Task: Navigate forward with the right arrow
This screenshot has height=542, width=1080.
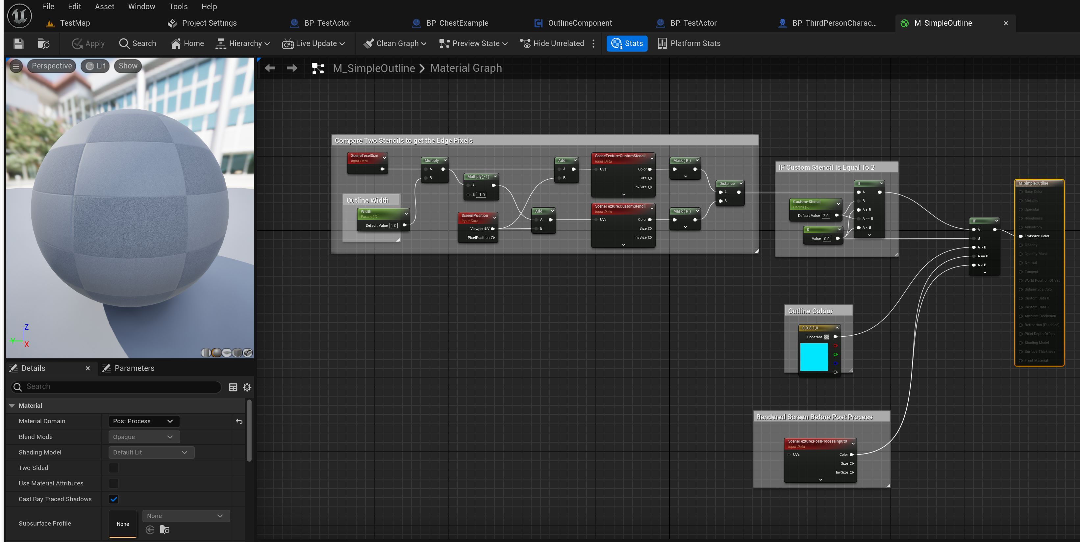Action: tap(292, 68)
